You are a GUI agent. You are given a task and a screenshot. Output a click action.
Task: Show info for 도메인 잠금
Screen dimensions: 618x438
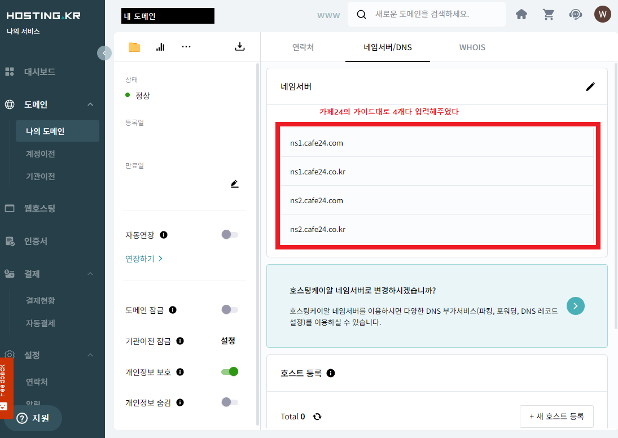tap(173, 310)
